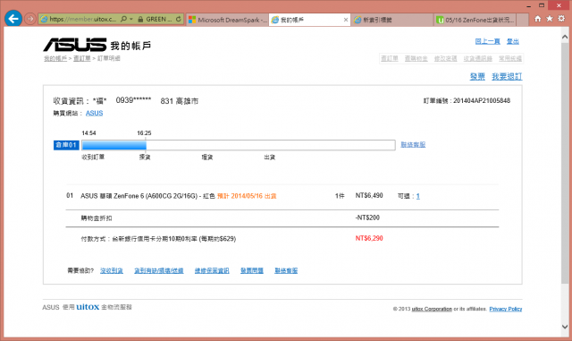The height and width of the screenshot is (341, 572).
Task: Click the 登出 logout link
Action: coord(512,41)
